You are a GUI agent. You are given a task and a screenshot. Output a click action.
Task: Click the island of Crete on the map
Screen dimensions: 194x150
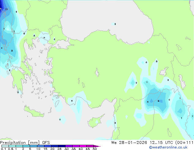[x=34, y=112]
